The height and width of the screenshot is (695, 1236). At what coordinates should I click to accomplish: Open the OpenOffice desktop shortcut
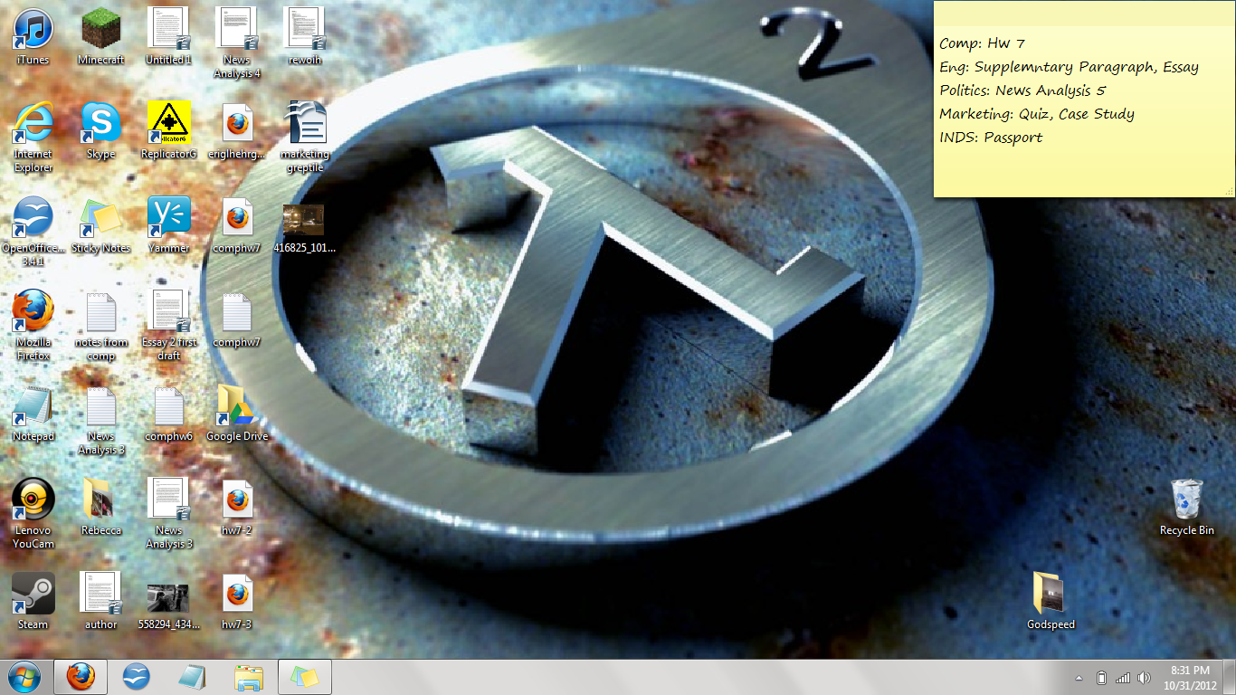click(x=33, y=218)
